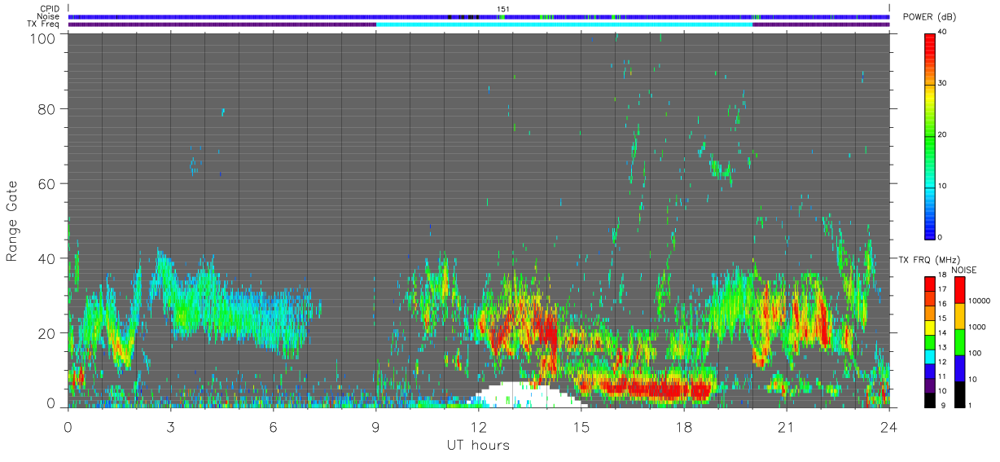Screen dimensions: 1000x462
Task: Click the TX Freq row label
Action: click(x=44, y=24)
